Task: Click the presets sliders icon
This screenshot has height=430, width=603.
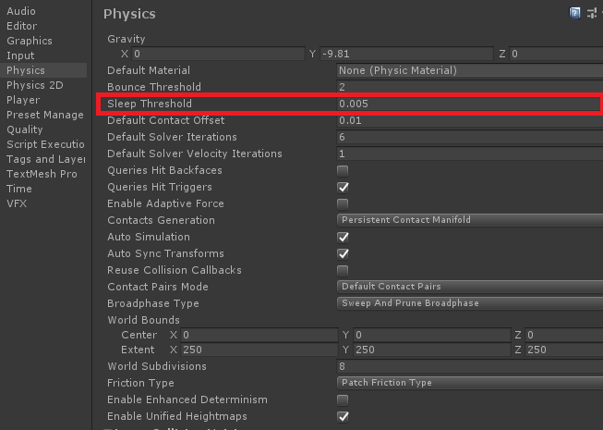Action: tap(590, 13)
